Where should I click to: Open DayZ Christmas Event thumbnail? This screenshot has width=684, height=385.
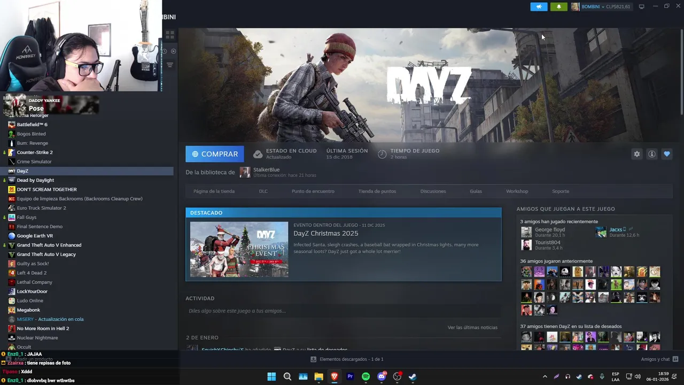pos(239,249)
